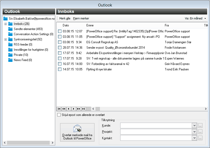Click folder tree scrollbar right arrow
The width and height of the screenshot is (210, 148).
click(x=53, y=143)
